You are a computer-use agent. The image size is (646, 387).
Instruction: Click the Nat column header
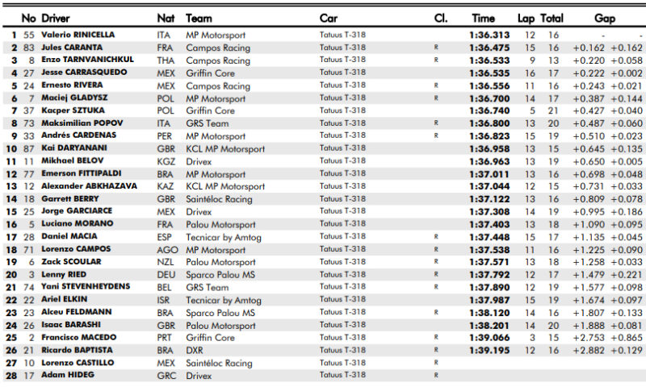pyautogui.click(x=165, y=18)
